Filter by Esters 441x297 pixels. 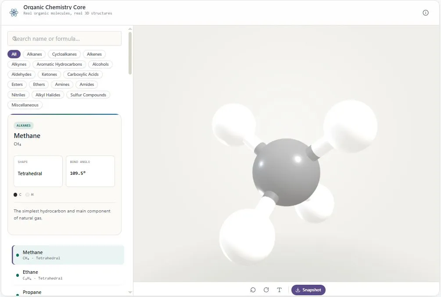pos(17,85)
